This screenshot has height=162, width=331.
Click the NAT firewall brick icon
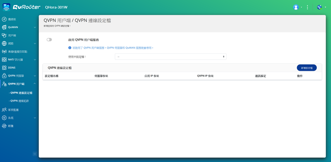coord(4,59)
